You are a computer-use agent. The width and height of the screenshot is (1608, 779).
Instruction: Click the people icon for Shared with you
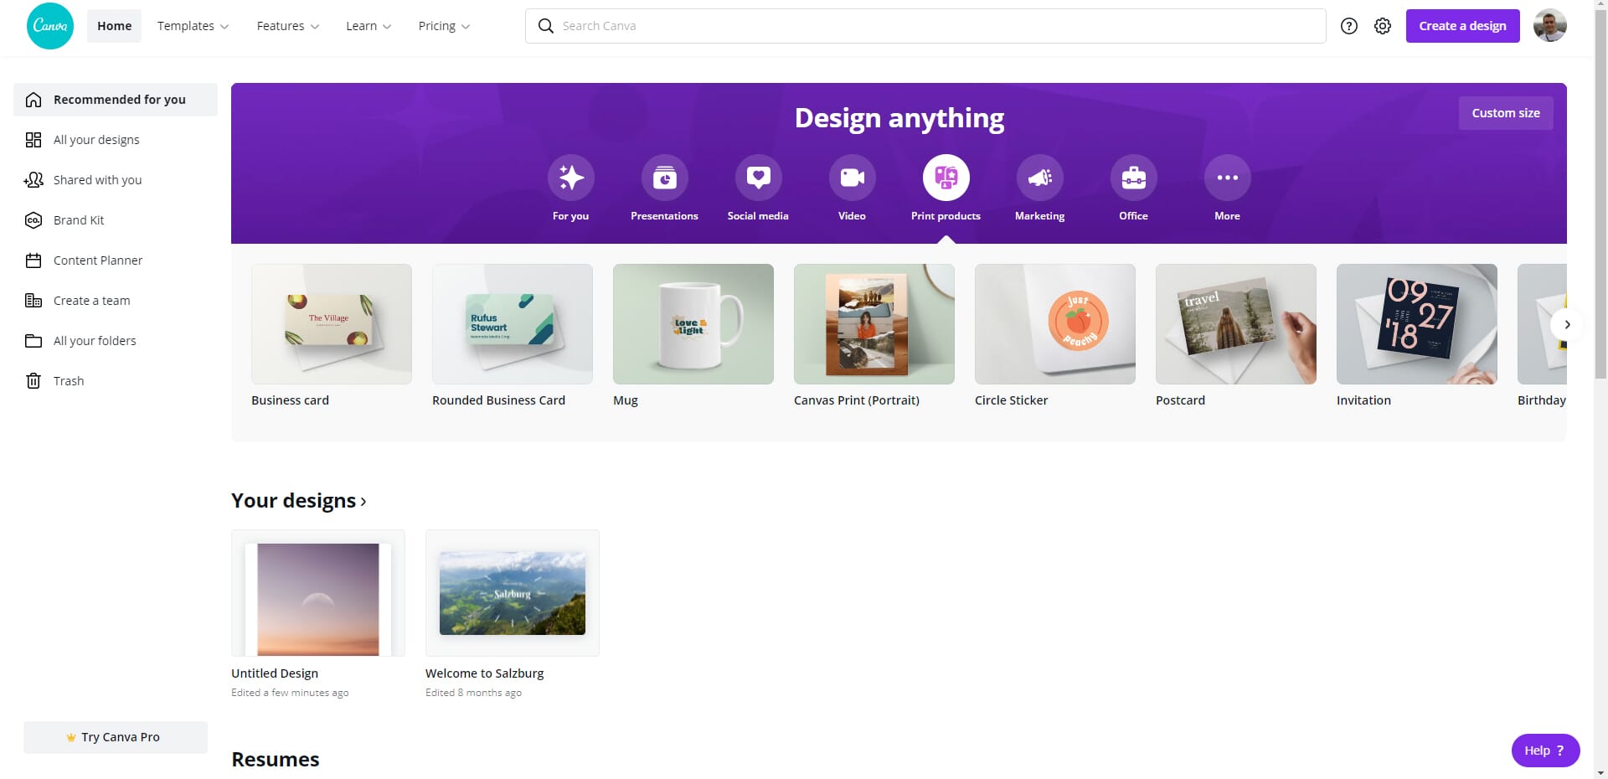tap(33, 180)
